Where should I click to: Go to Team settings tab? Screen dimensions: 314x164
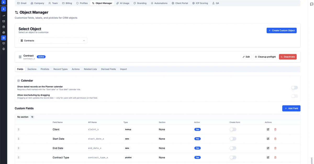[x=53, y=3]
